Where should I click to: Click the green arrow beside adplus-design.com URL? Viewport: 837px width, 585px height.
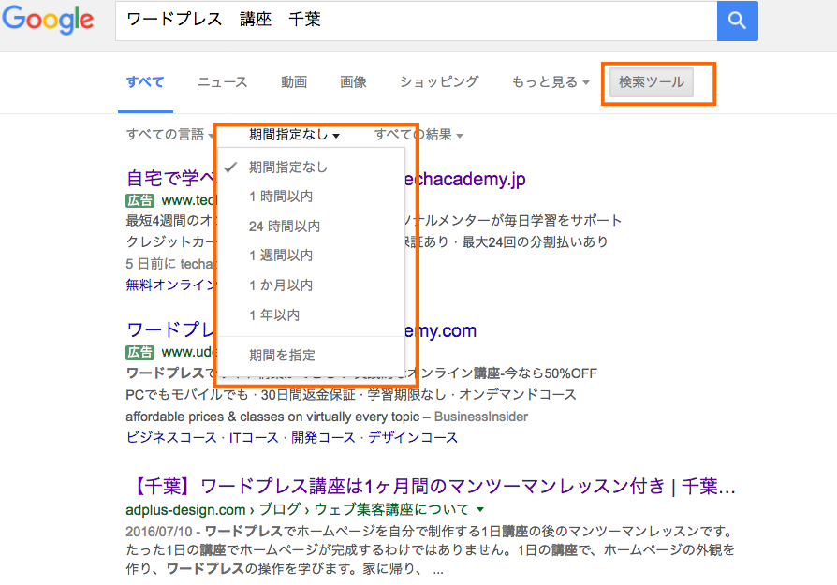pos(480,510)
